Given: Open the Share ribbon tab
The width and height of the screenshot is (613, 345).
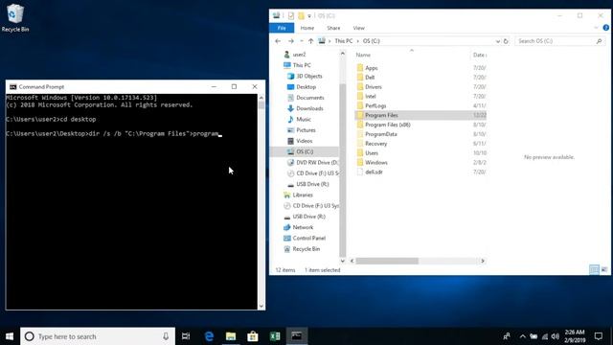Looking at the screenshot, I should tap(333, 28).
